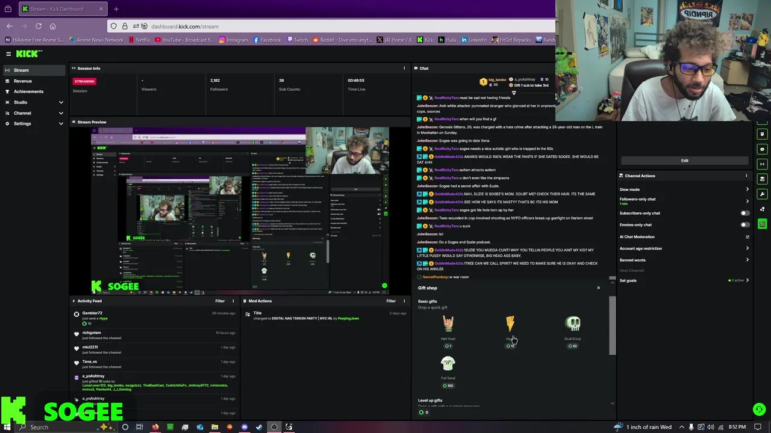Click Gambler72 entry in Activity Feed
The height and width of the screenshot is (433, 771).
tap(155, 318)
